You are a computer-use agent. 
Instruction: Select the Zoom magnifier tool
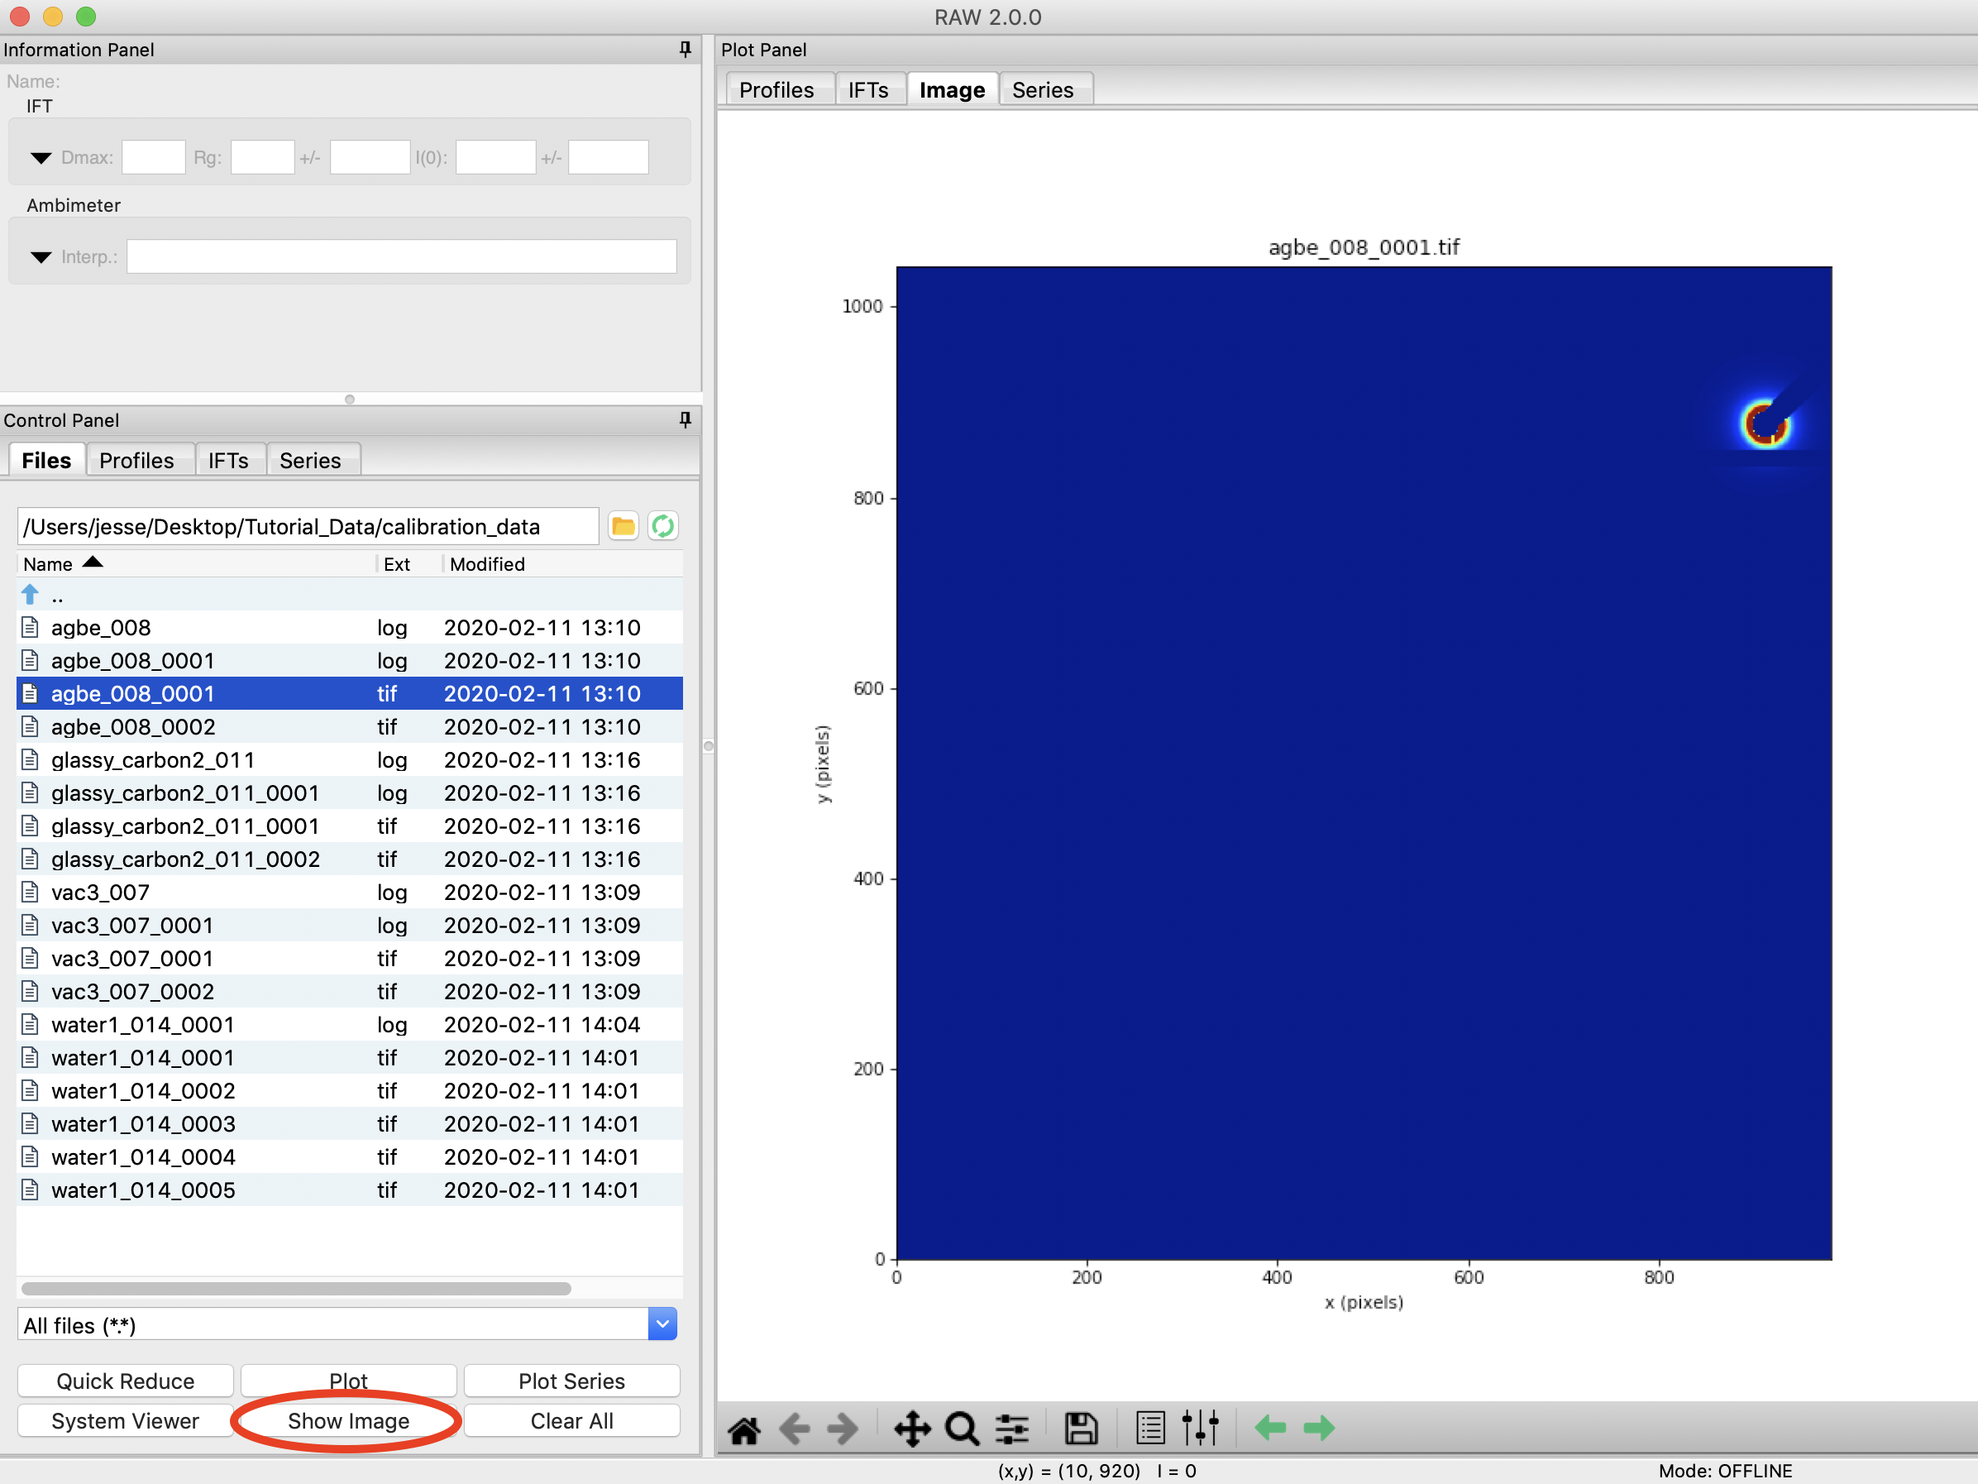pyautogui.click(x=963, y=1429)
